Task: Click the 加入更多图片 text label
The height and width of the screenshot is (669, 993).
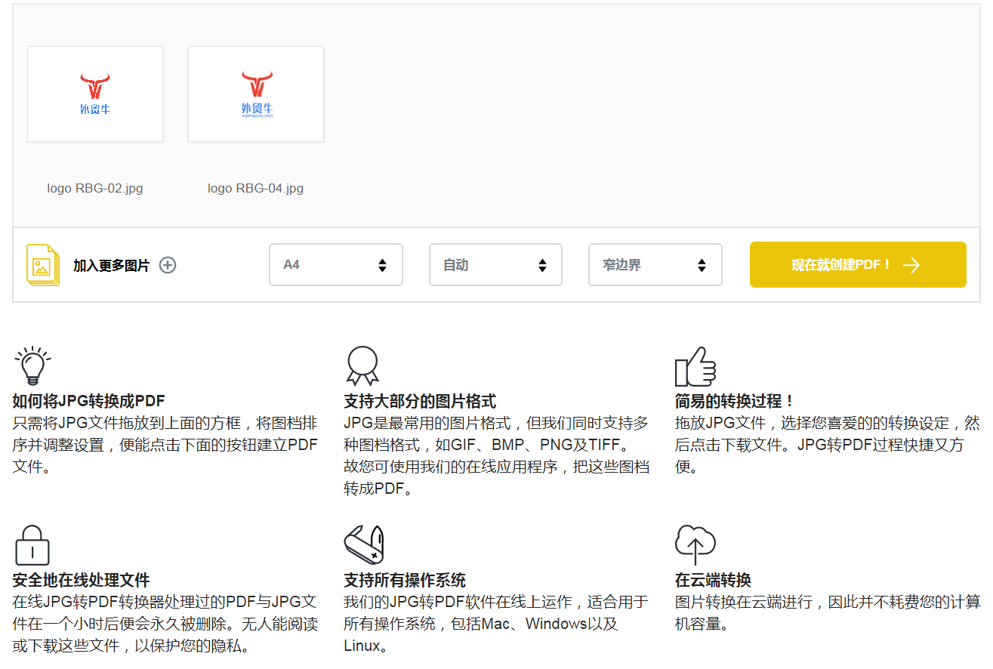Action: (x=111, y=266)
